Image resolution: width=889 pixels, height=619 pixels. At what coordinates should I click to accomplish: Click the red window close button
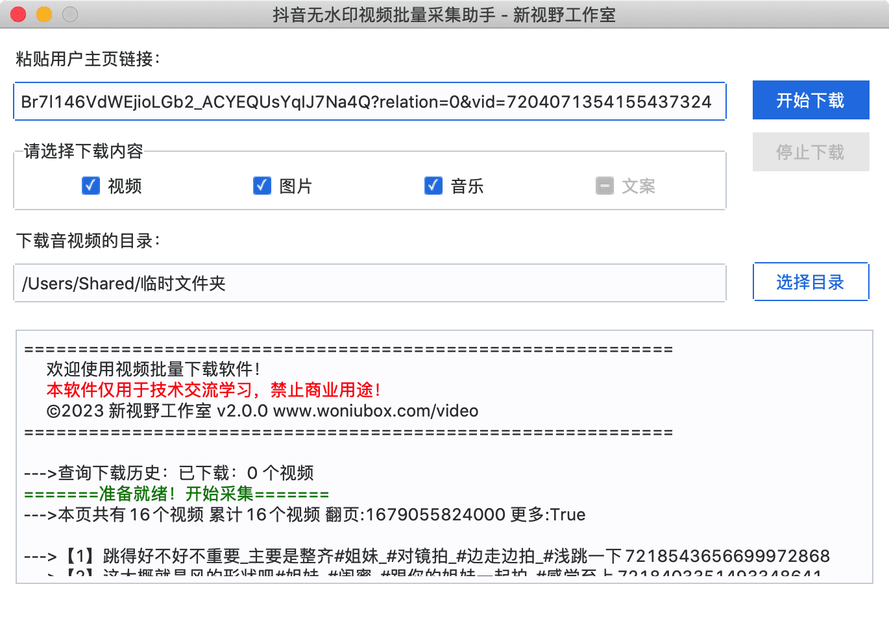18,14
